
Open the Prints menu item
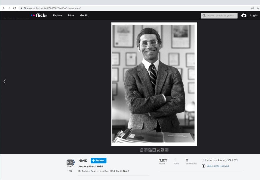[71, 15]
